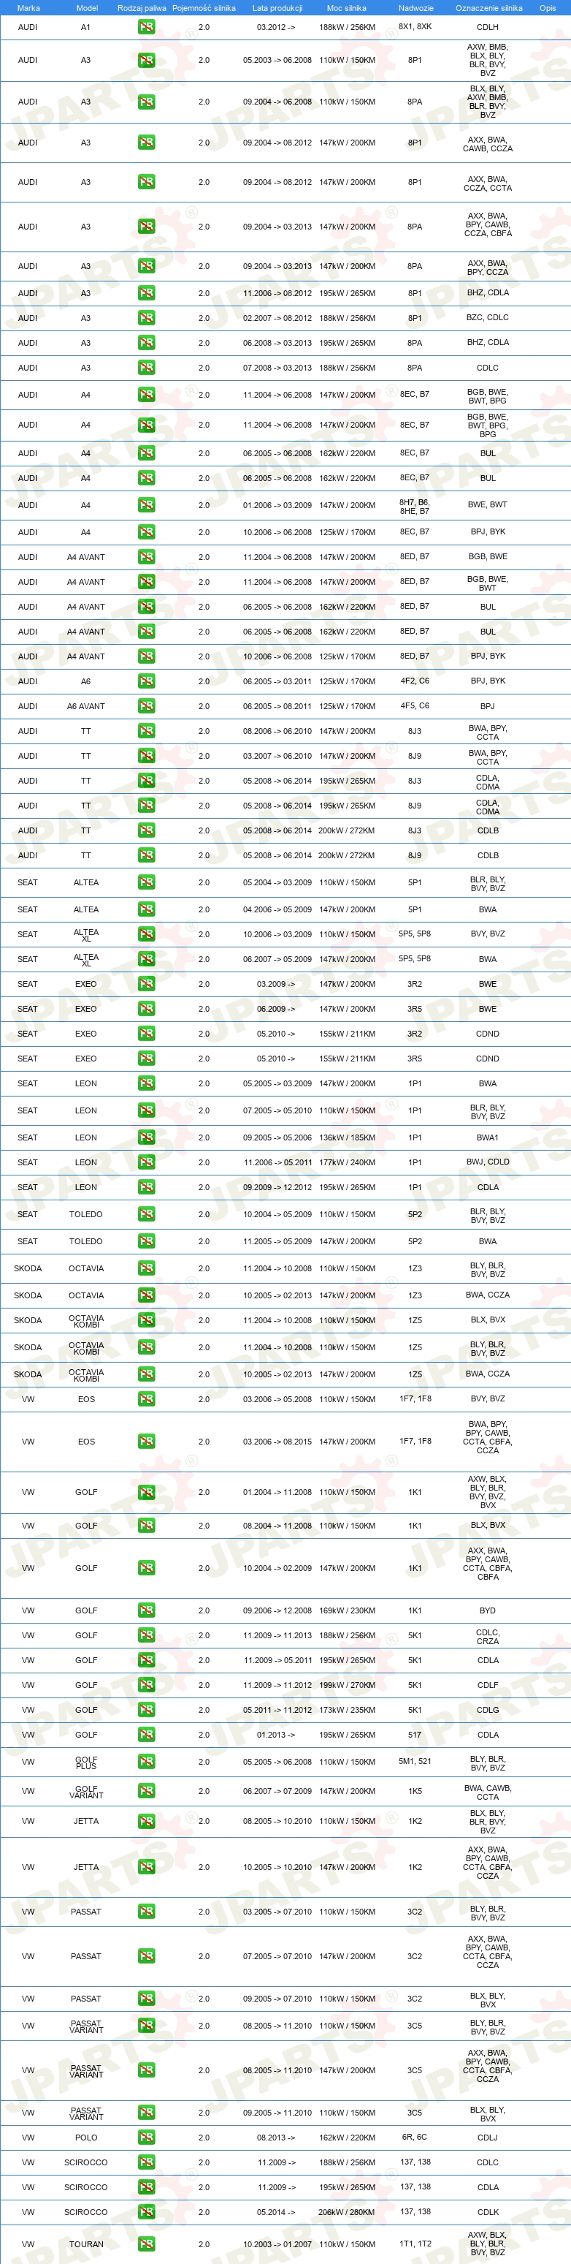This screenshot has width=571, height=2264.
Task: Click the body code 1K5
Action: 415,1791
